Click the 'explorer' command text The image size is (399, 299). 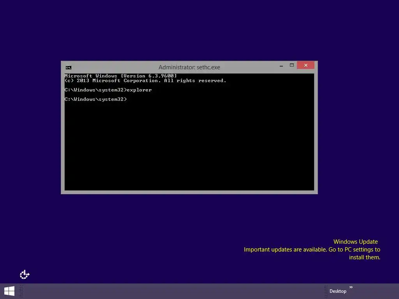(x=139, y=90)
